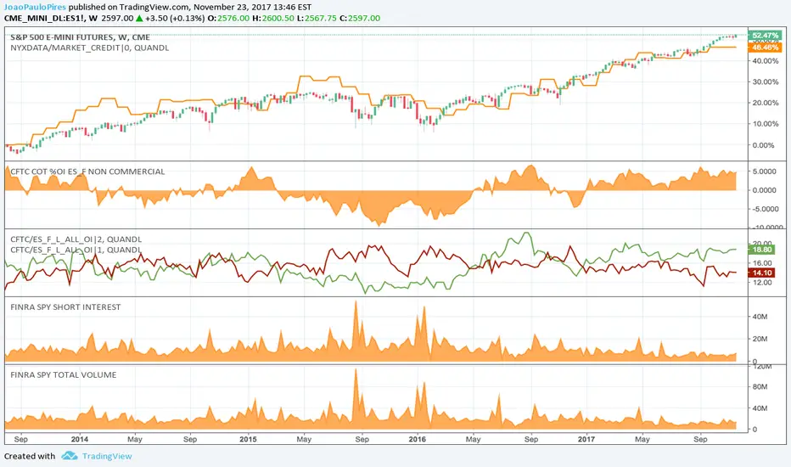Select the NYXDATA/MARKET_CREDIT|0, QUANDL legend

tap(90, 48)
